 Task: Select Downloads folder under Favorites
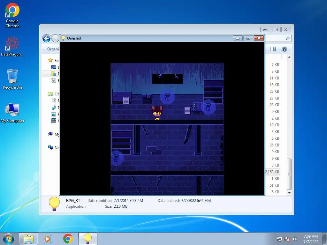tap(54, 74)
